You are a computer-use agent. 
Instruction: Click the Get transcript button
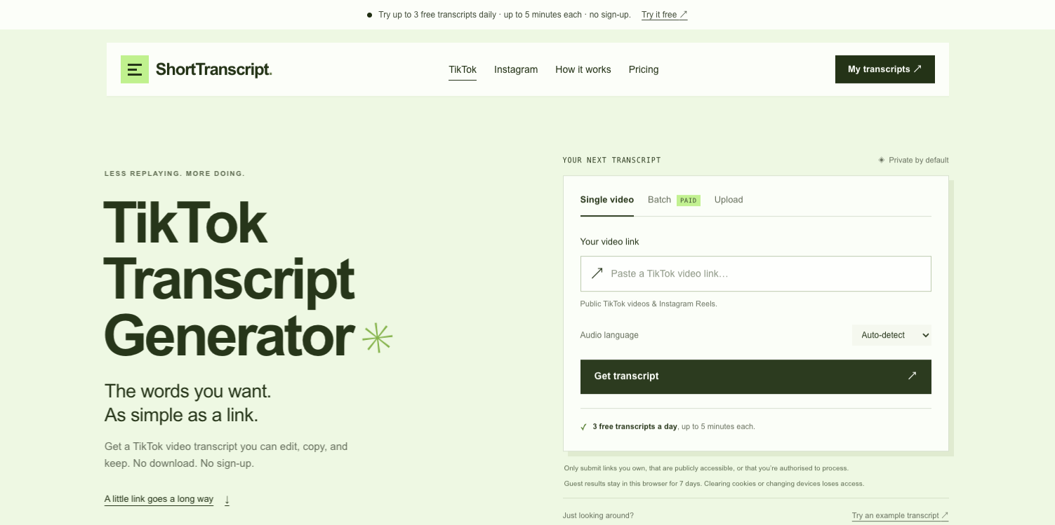(x=756, y=376)
